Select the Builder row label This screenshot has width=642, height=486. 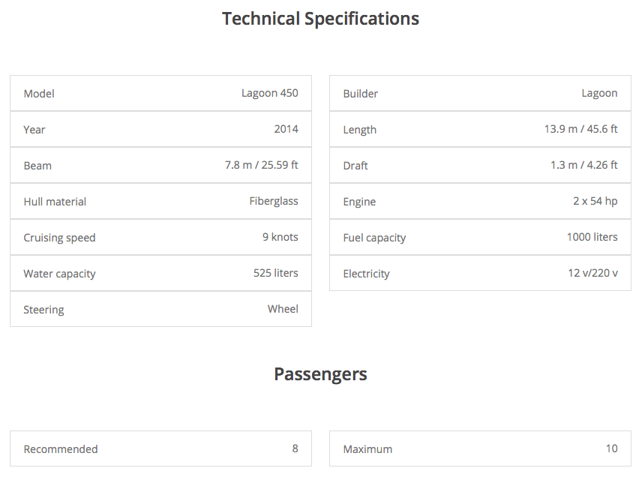[360, 93]
